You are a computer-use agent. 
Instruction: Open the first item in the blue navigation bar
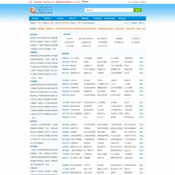(35, 18)
